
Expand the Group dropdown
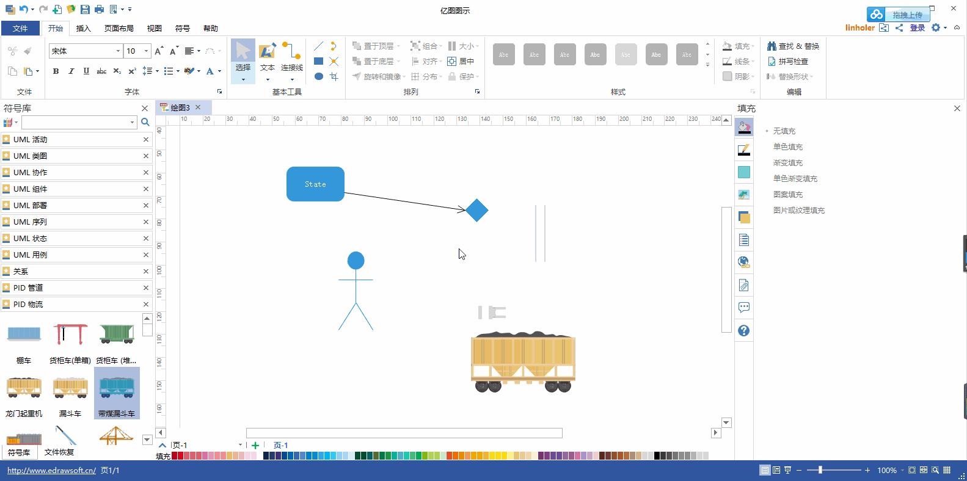coord(440,46)
